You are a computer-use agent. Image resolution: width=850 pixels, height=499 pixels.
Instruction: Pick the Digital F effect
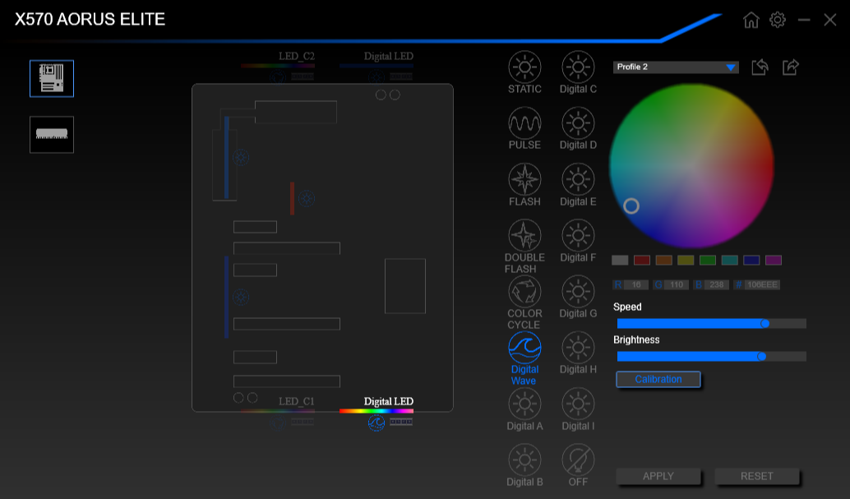578,241
